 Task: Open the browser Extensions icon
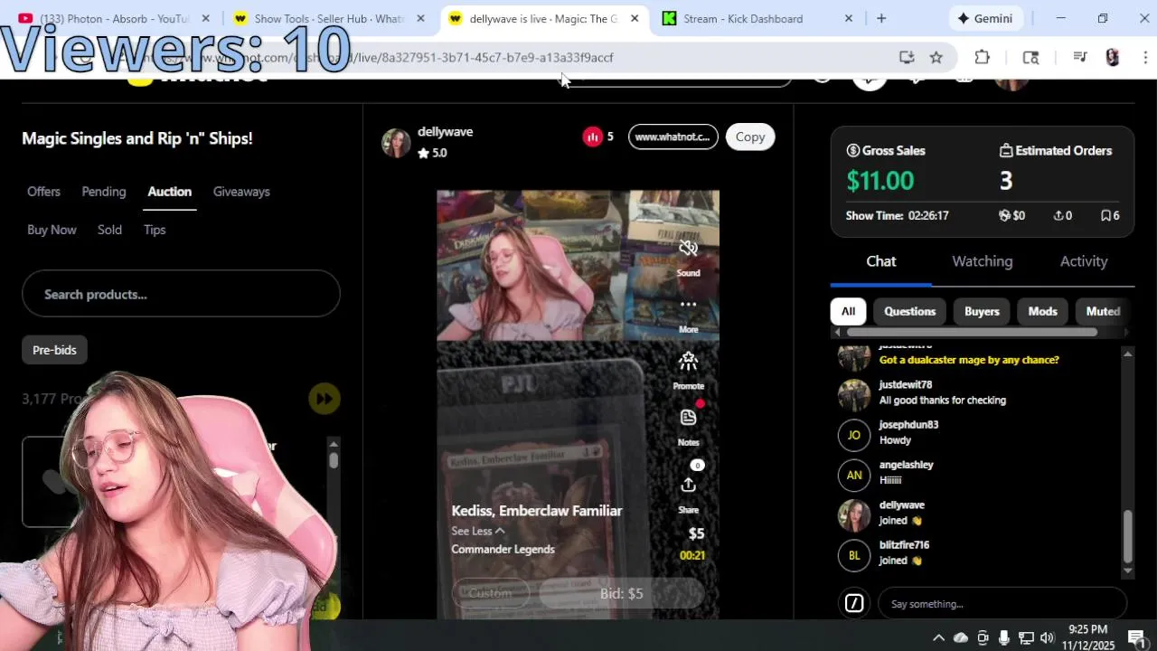pyautogui.click(x=983, y=57)
